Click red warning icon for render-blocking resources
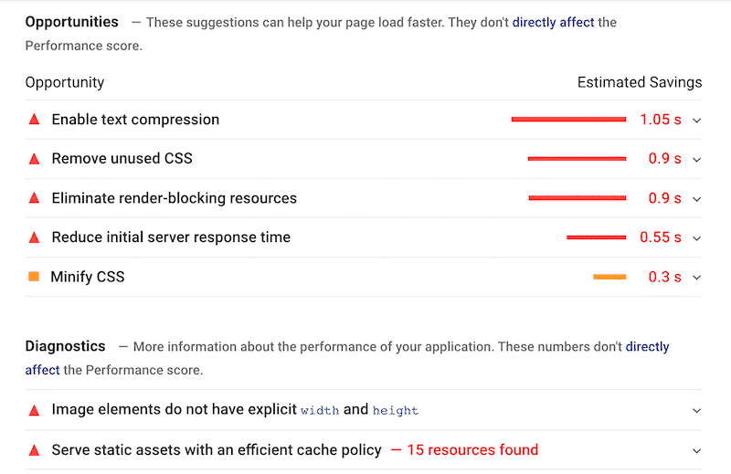The height and width of the screenshot is (474, 731). click(x=35, y=198)
